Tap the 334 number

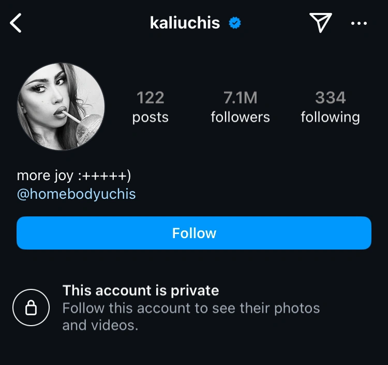(331, 97)
